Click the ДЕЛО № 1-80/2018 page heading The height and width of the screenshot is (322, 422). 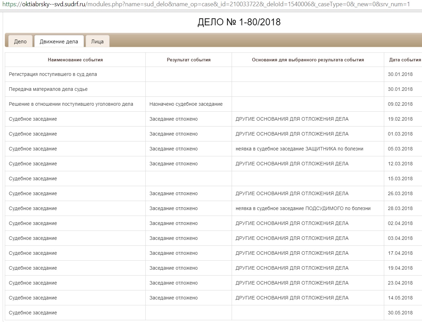point(239,22)
